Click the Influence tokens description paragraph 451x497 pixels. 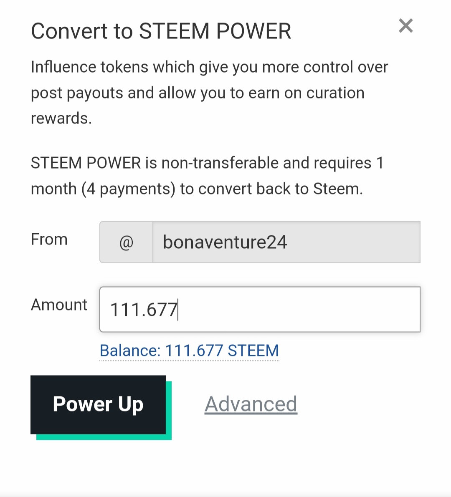coord(209,93)
